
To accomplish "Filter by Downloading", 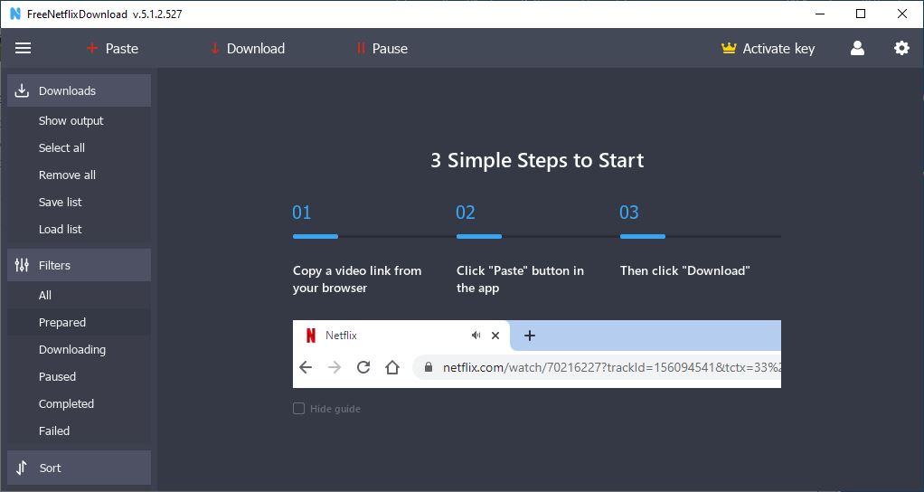I will pos(72,349).
